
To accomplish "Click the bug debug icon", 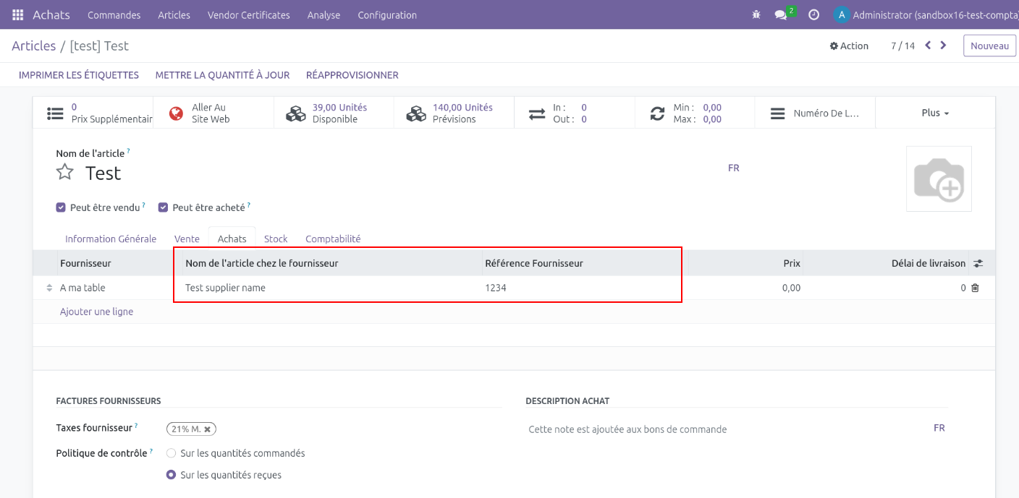I will 756,14.
